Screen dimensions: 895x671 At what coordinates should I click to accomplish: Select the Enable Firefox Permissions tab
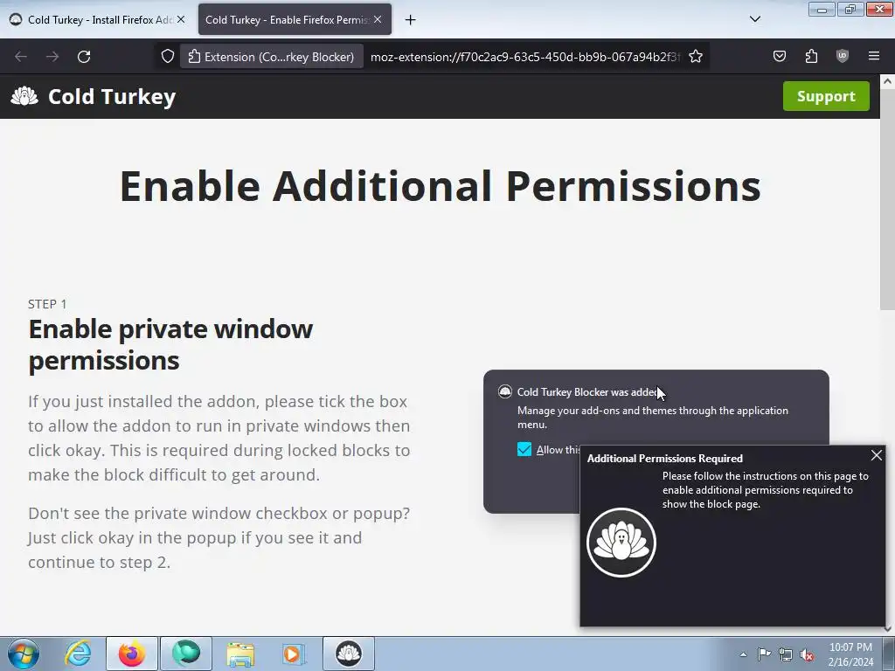295,19
